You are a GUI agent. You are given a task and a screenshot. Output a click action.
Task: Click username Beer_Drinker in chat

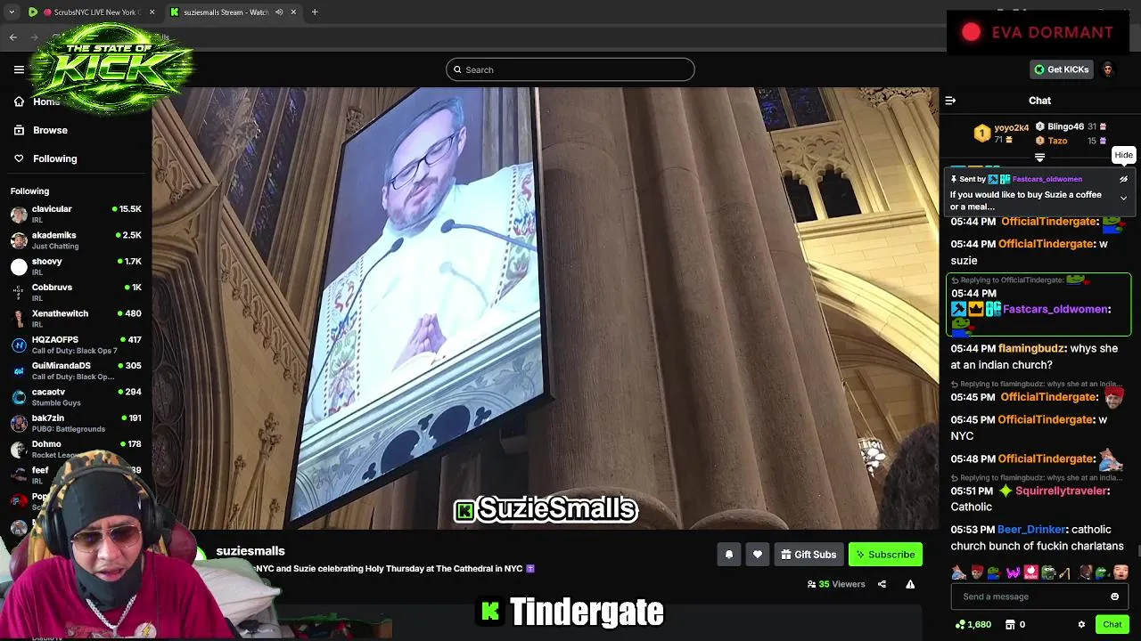(1031, 529)
